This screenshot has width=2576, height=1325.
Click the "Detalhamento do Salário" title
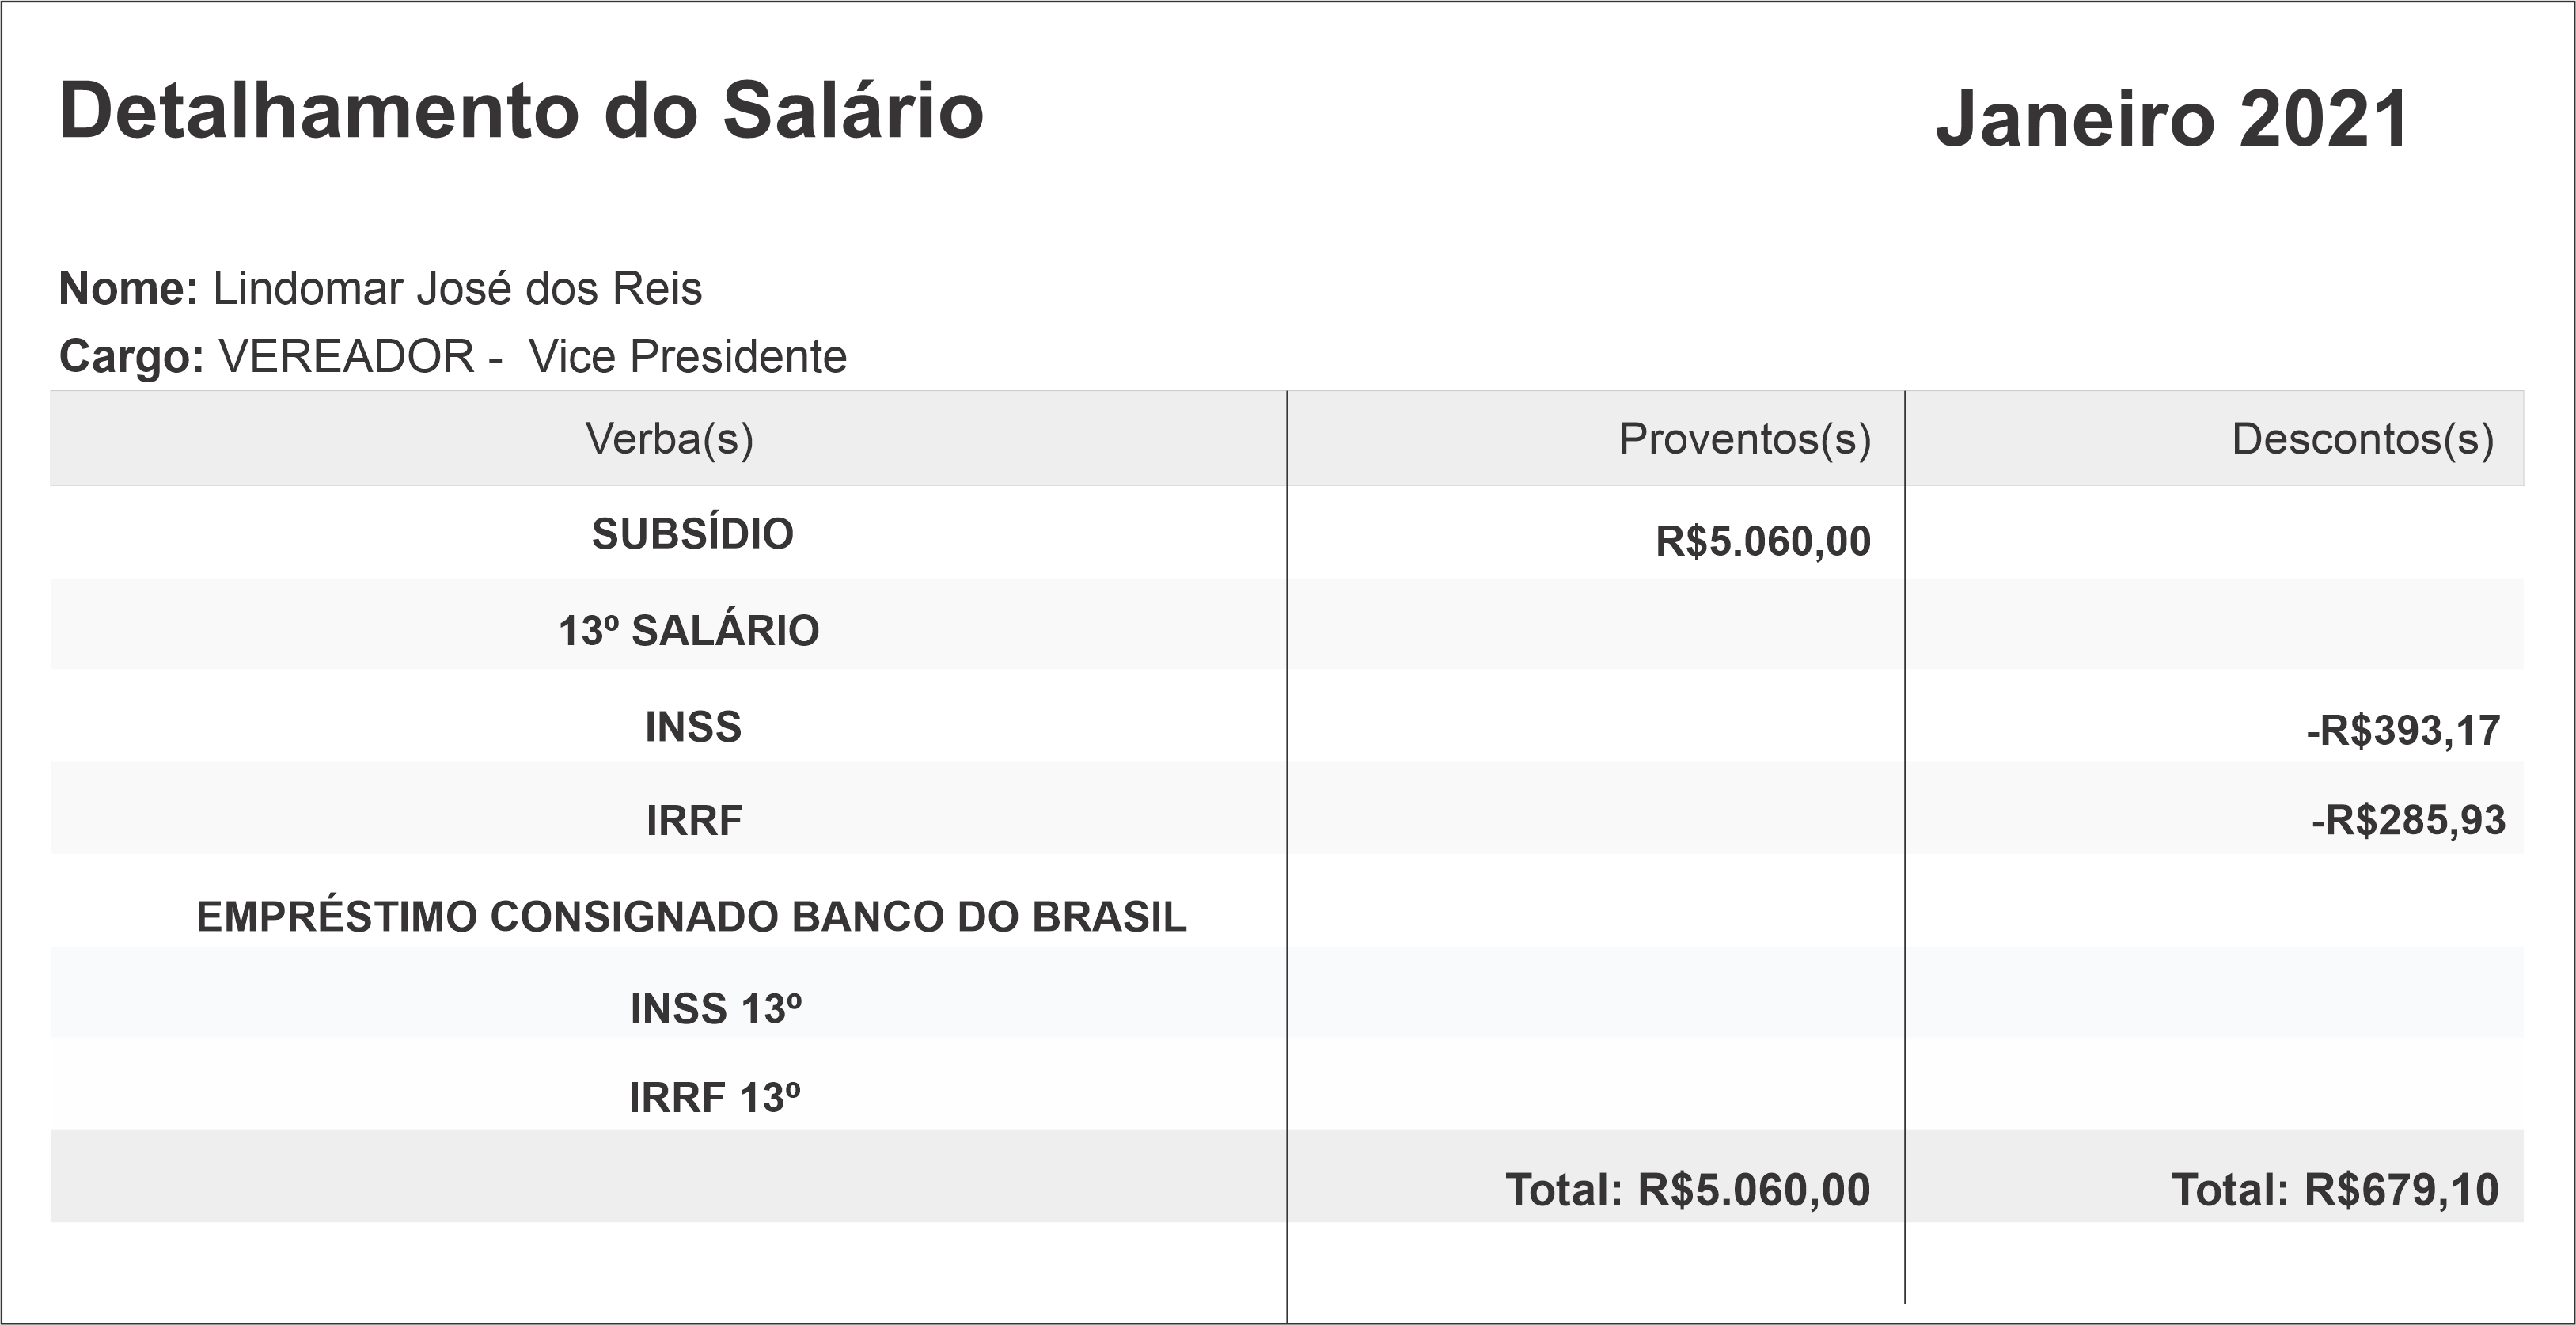pyautogui.click(x=521, y=111)
